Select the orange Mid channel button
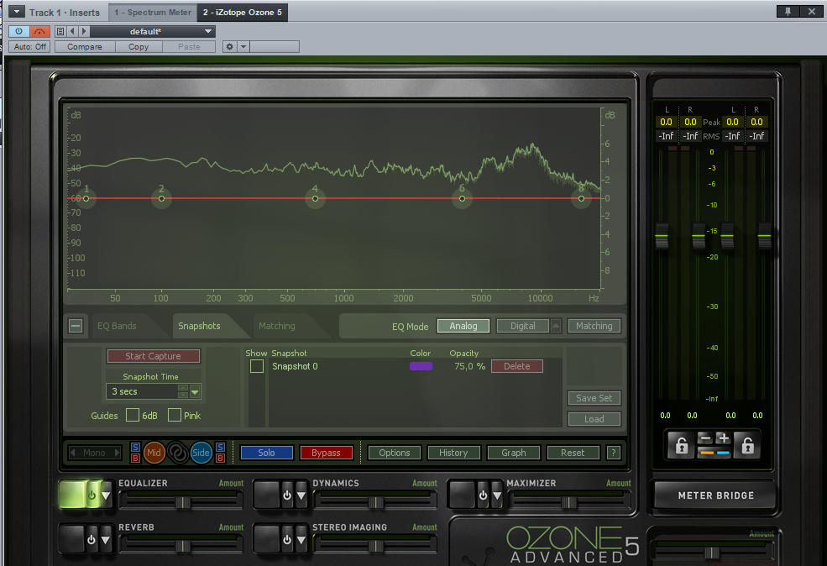Image resolution: width=827 pixels, height=566 pixels. pos(154,453)
